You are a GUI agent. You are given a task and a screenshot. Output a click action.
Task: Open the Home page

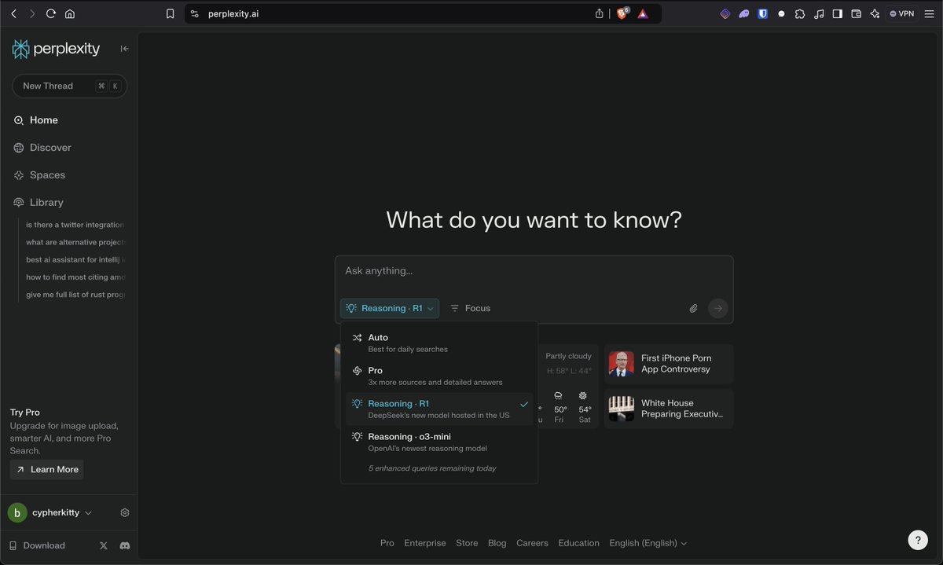35,120
